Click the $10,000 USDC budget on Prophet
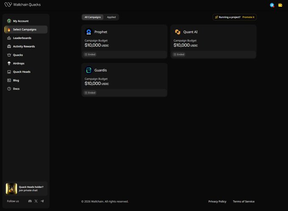Image resolution: width=288 pixels, height=211 pixels. point(97,45)
